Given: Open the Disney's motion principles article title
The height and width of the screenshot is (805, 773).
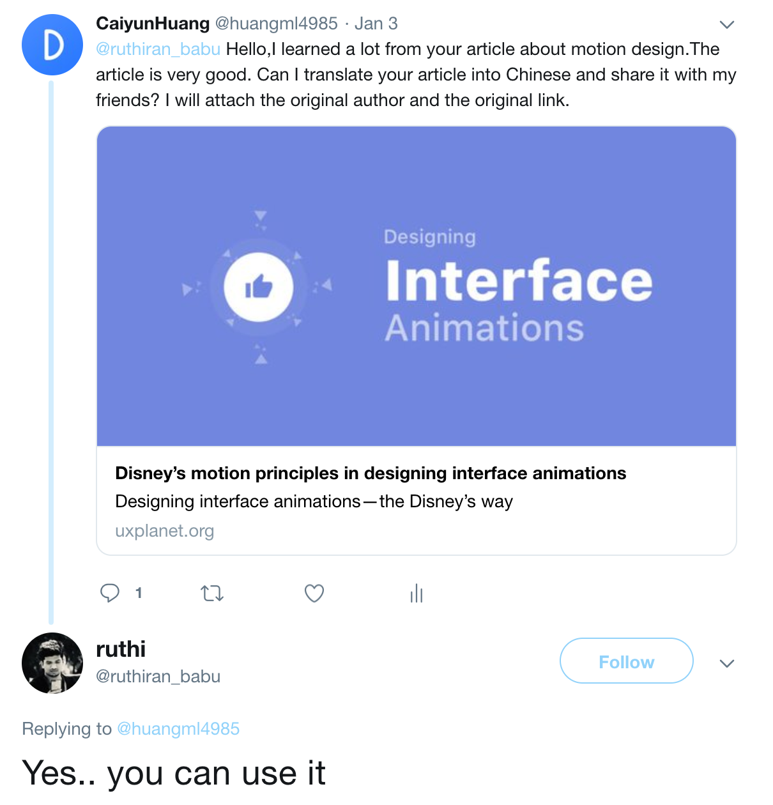Looking at the screenshot, I should pos(371,473).
